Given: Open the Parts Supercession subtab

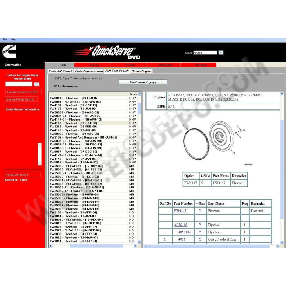Looking at the screenshot, I should 89,71.
